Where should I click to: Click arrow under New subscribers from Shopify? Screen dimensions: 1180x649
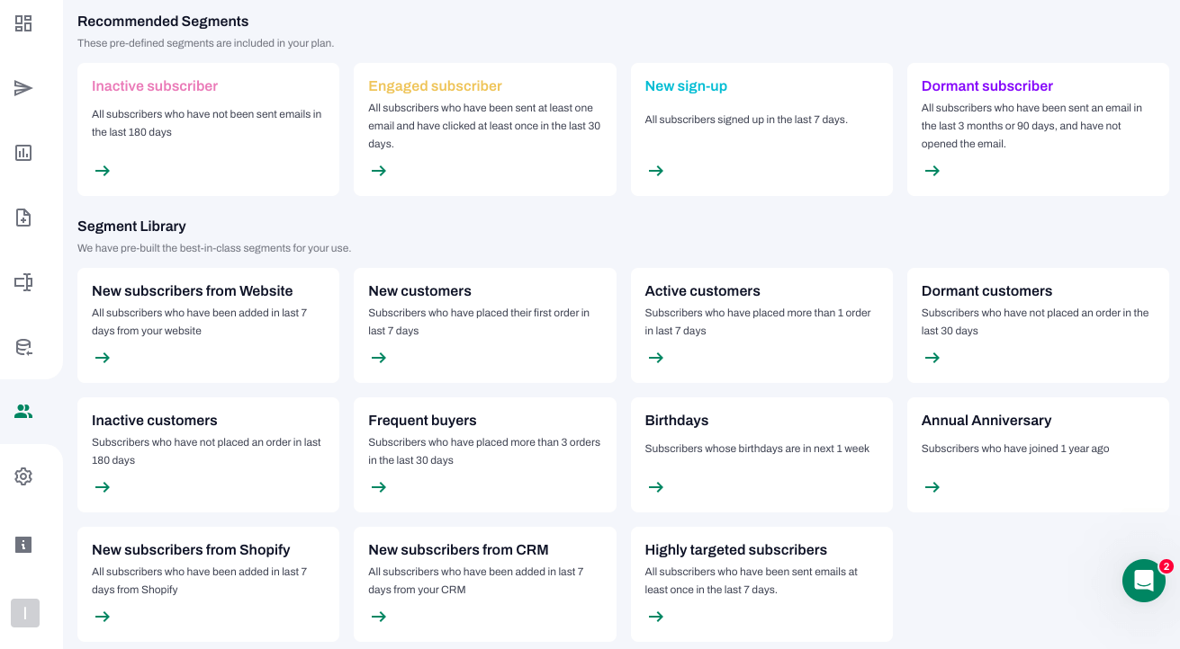[103, 617]
